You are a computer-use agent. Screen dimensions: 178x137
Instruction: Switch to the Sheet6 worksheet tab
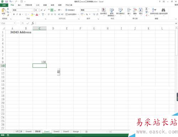pos(28,131)
